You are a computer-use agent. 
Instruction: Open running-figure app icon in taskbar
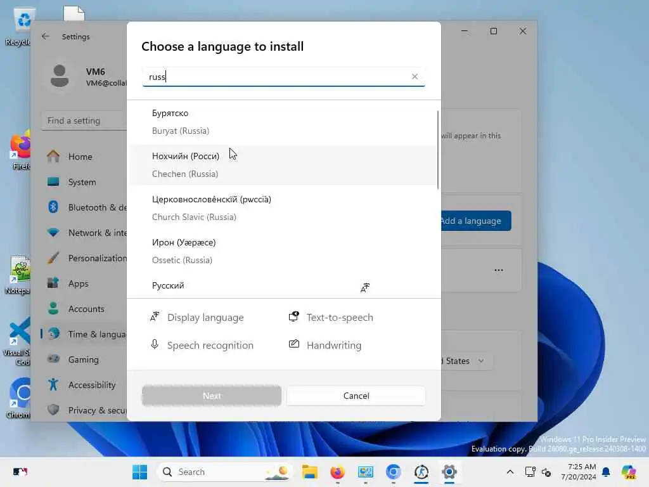(x=421, y=472)
